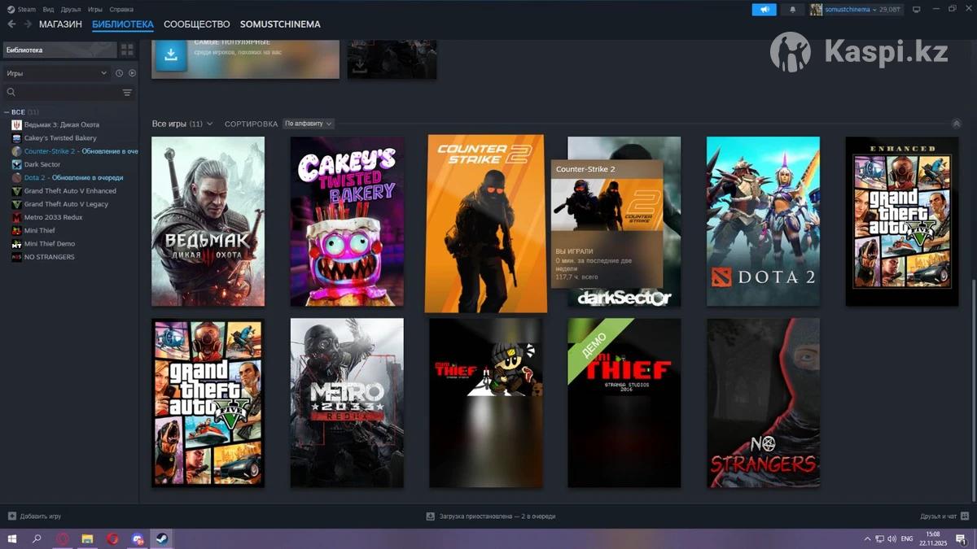Open the Игры filter dropdown
The image size is (977, 549).
pos(55,73)
